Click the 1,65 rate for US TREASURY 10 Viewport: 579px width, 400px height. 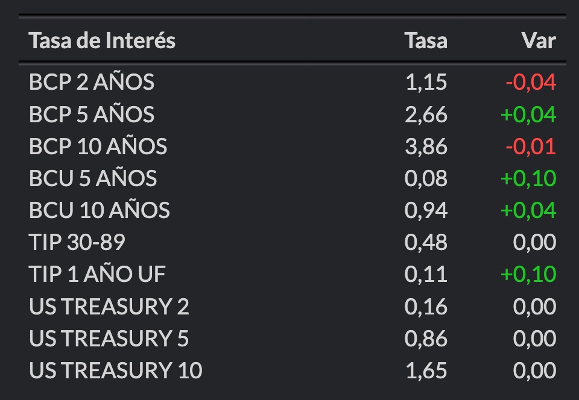(426, 370)
